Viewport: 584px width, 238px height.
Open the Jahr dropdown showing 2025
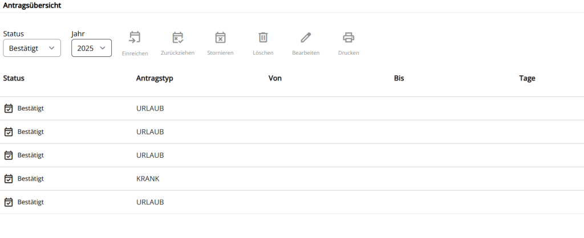click(x=92, y=48)
